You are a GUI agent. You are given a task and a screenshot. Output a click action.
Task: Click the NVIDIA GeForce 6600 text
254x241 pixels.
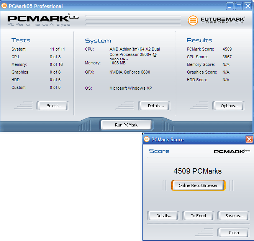click(x=130, y=72)
